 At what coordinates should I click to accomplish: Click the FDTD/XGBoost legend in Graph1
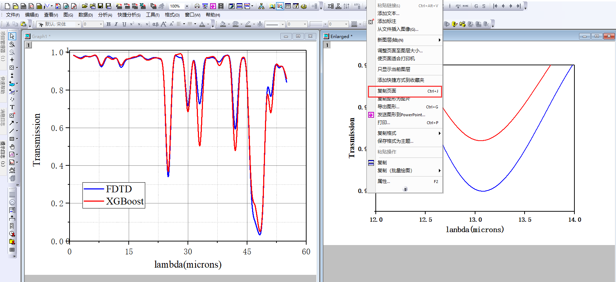point(114,195)
